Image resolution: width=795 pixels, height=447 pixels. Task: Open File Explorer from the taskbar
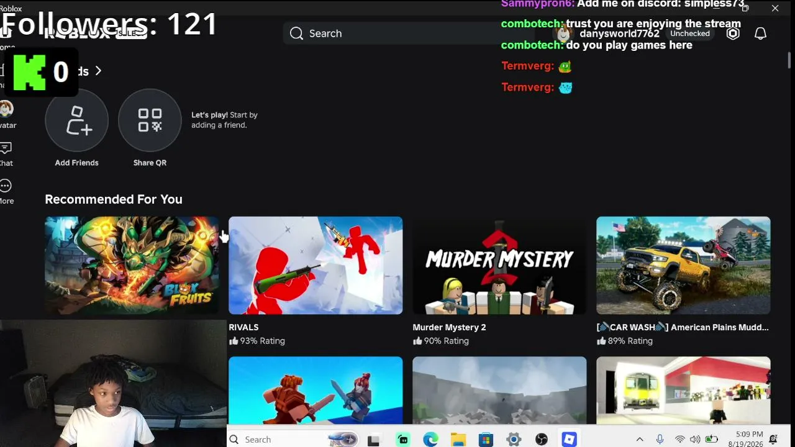pos(458,440)
